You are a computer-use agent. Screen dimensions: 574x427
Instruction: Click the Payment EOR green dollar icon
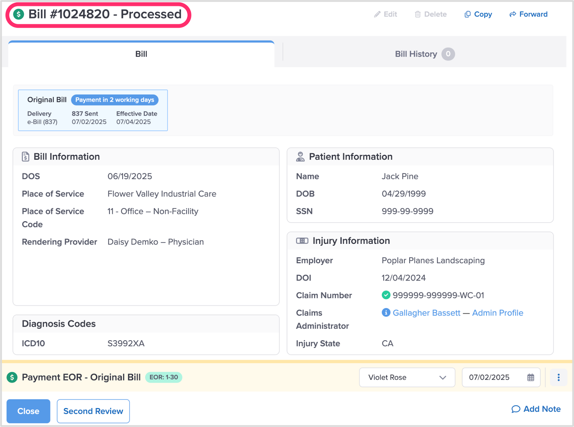click(12, 377)
